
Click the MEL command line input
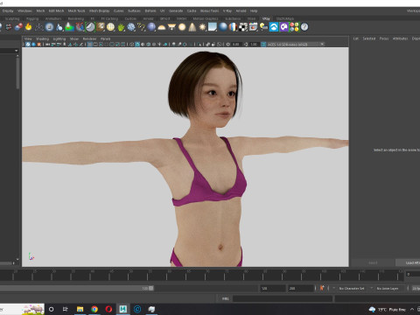point(283,298)
